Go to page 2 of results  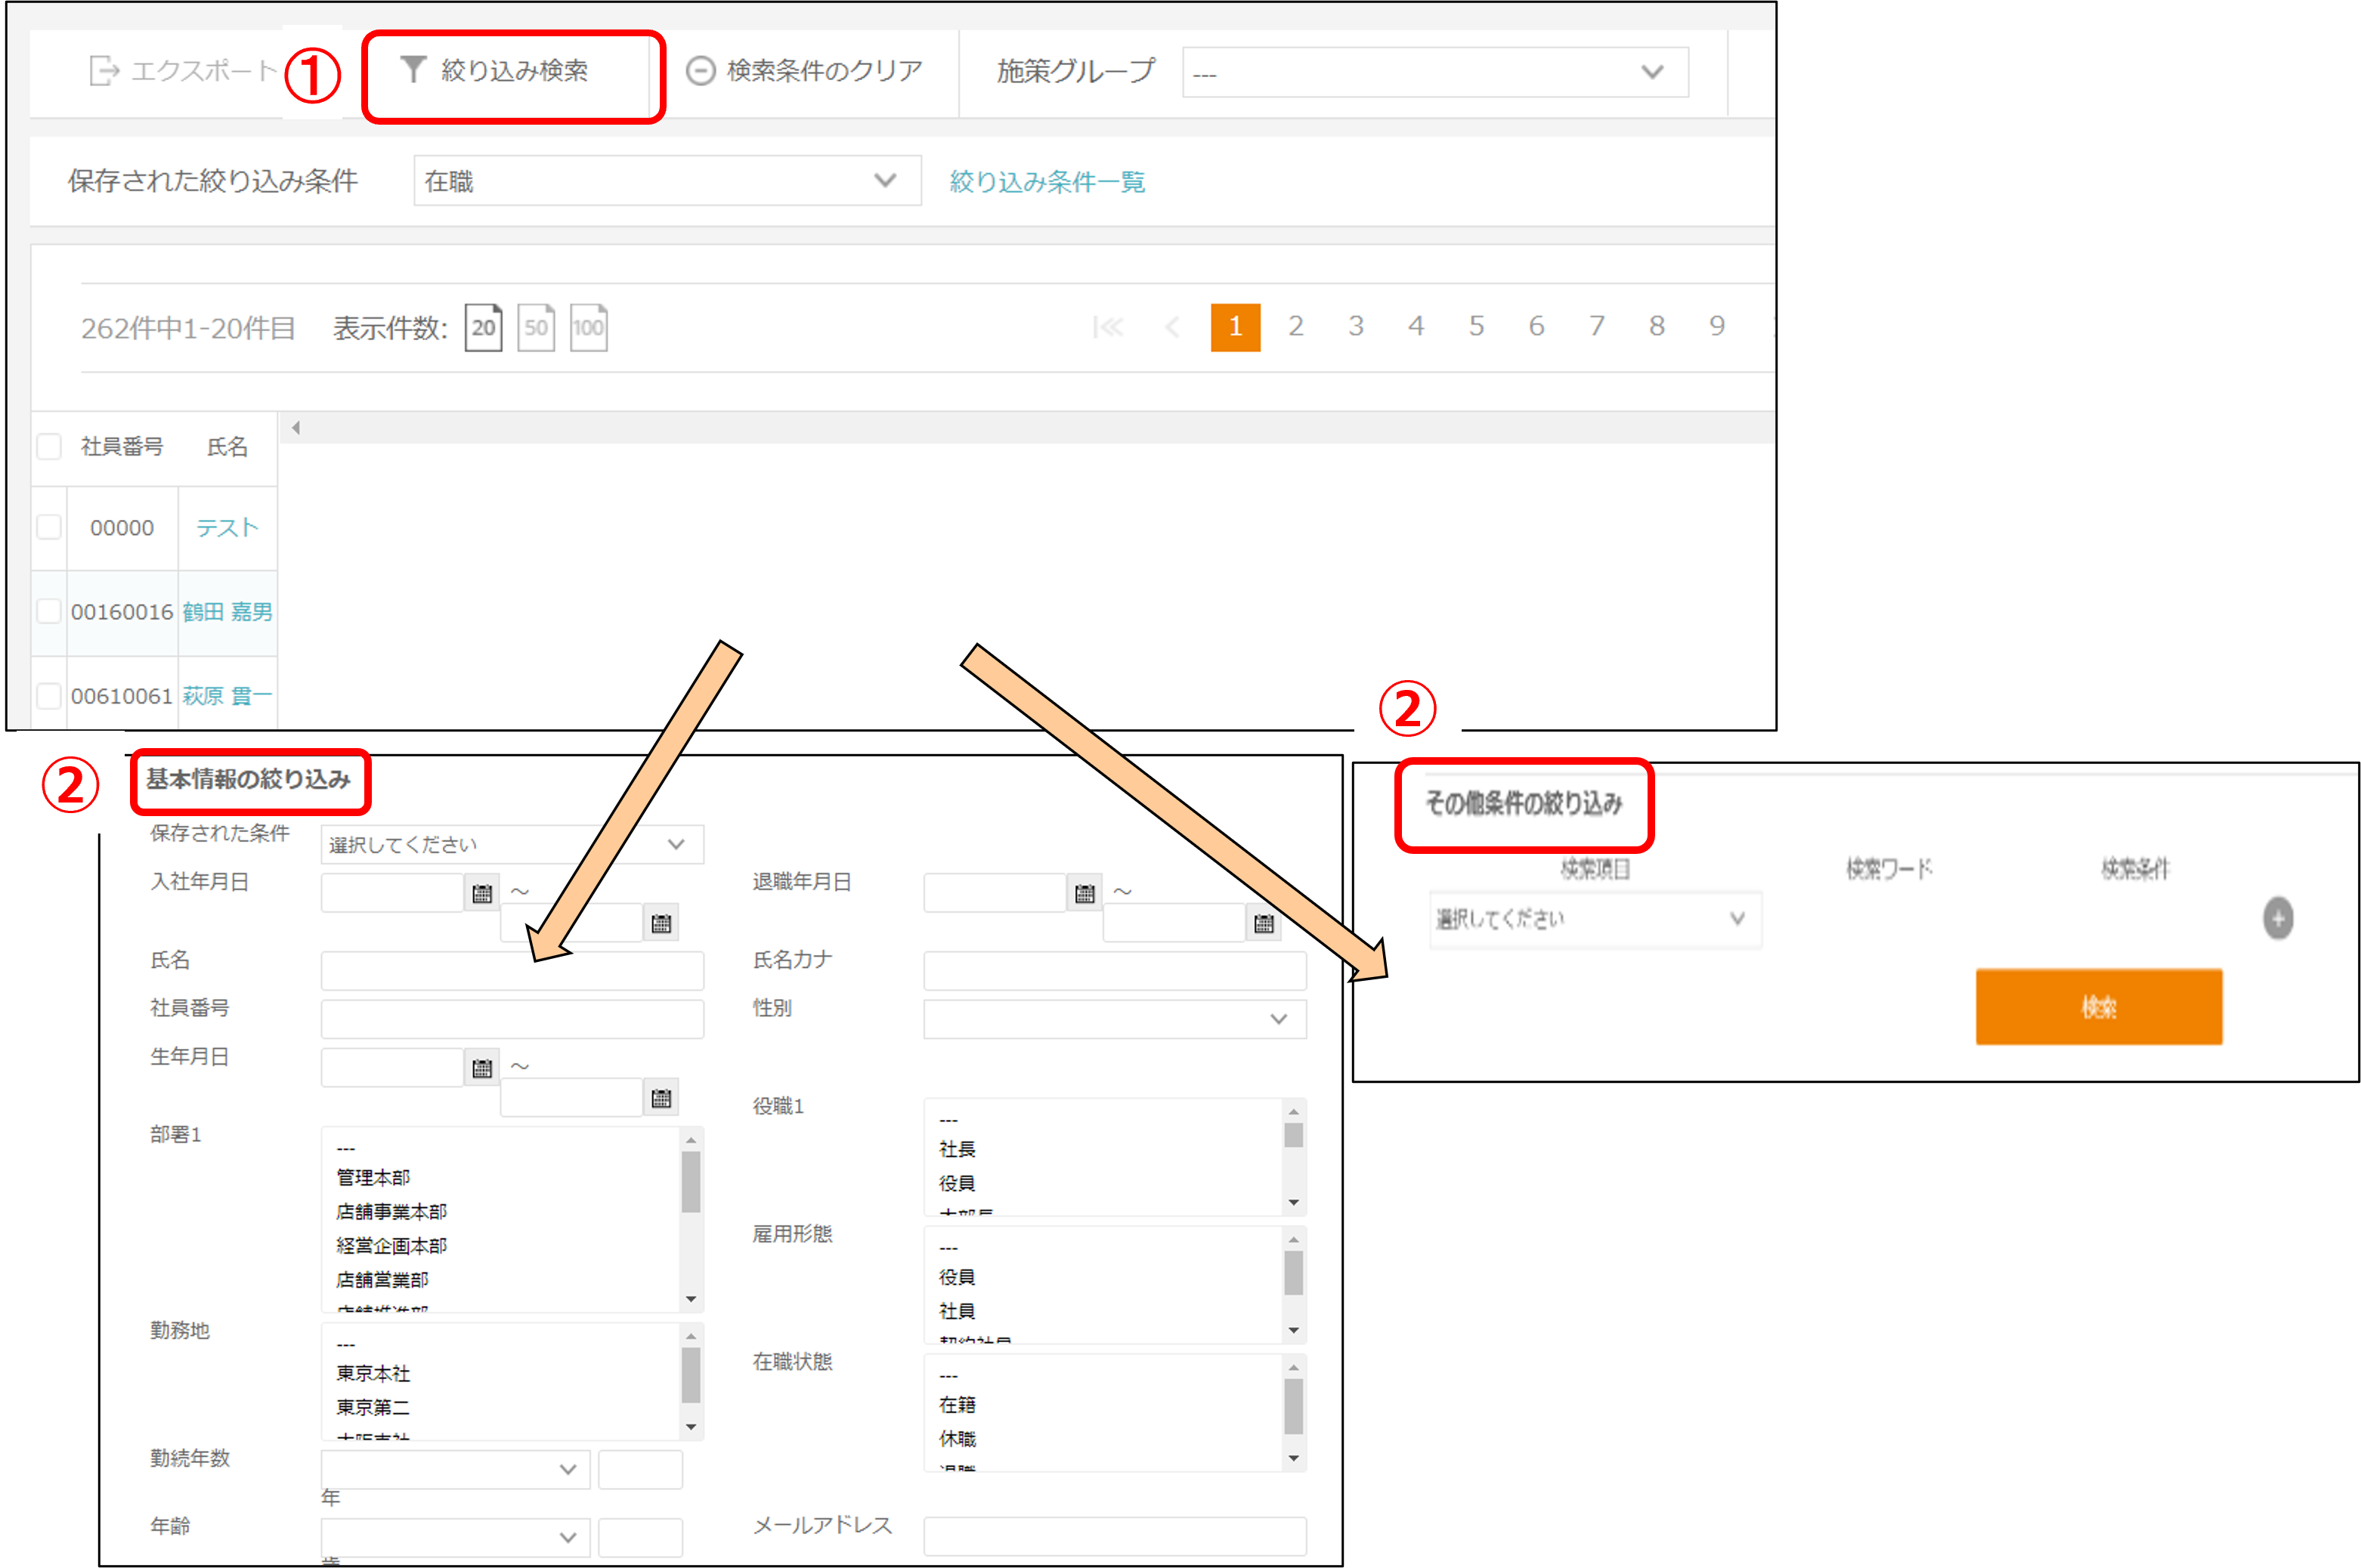click(x=1295, y=326)
